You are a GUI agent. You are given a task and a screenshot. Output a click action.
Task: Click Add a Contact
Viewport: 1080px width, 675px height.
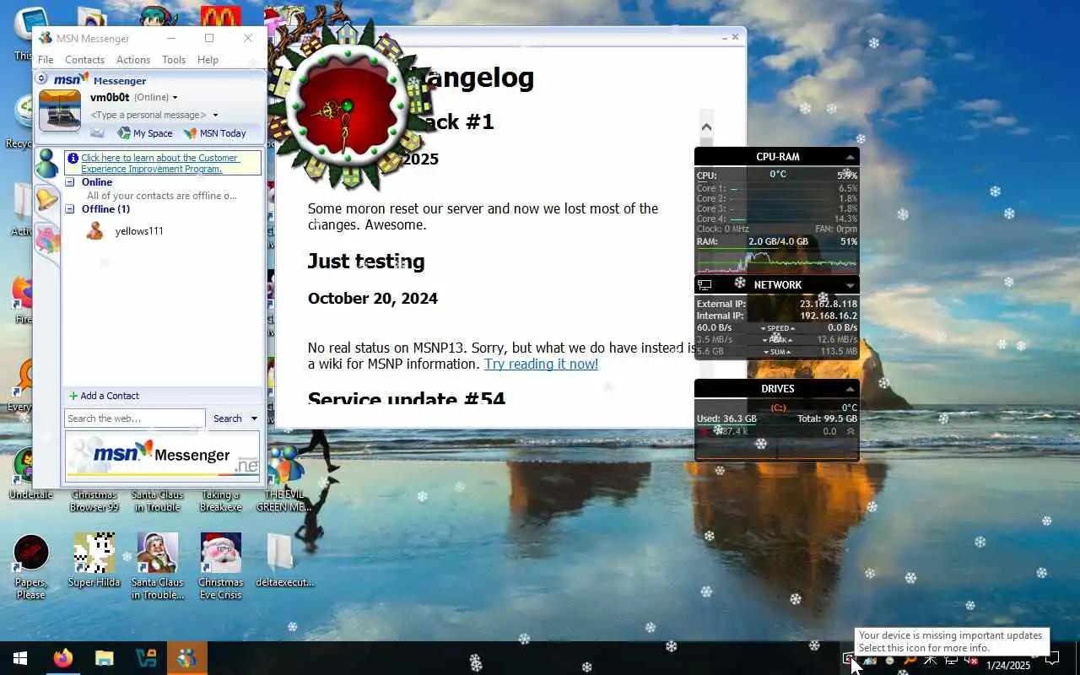(x=104, y=396)
